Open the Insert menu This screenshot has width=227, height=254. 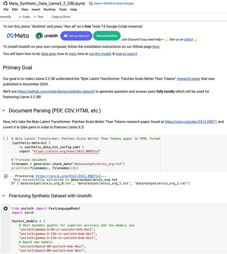pos(36,9)
